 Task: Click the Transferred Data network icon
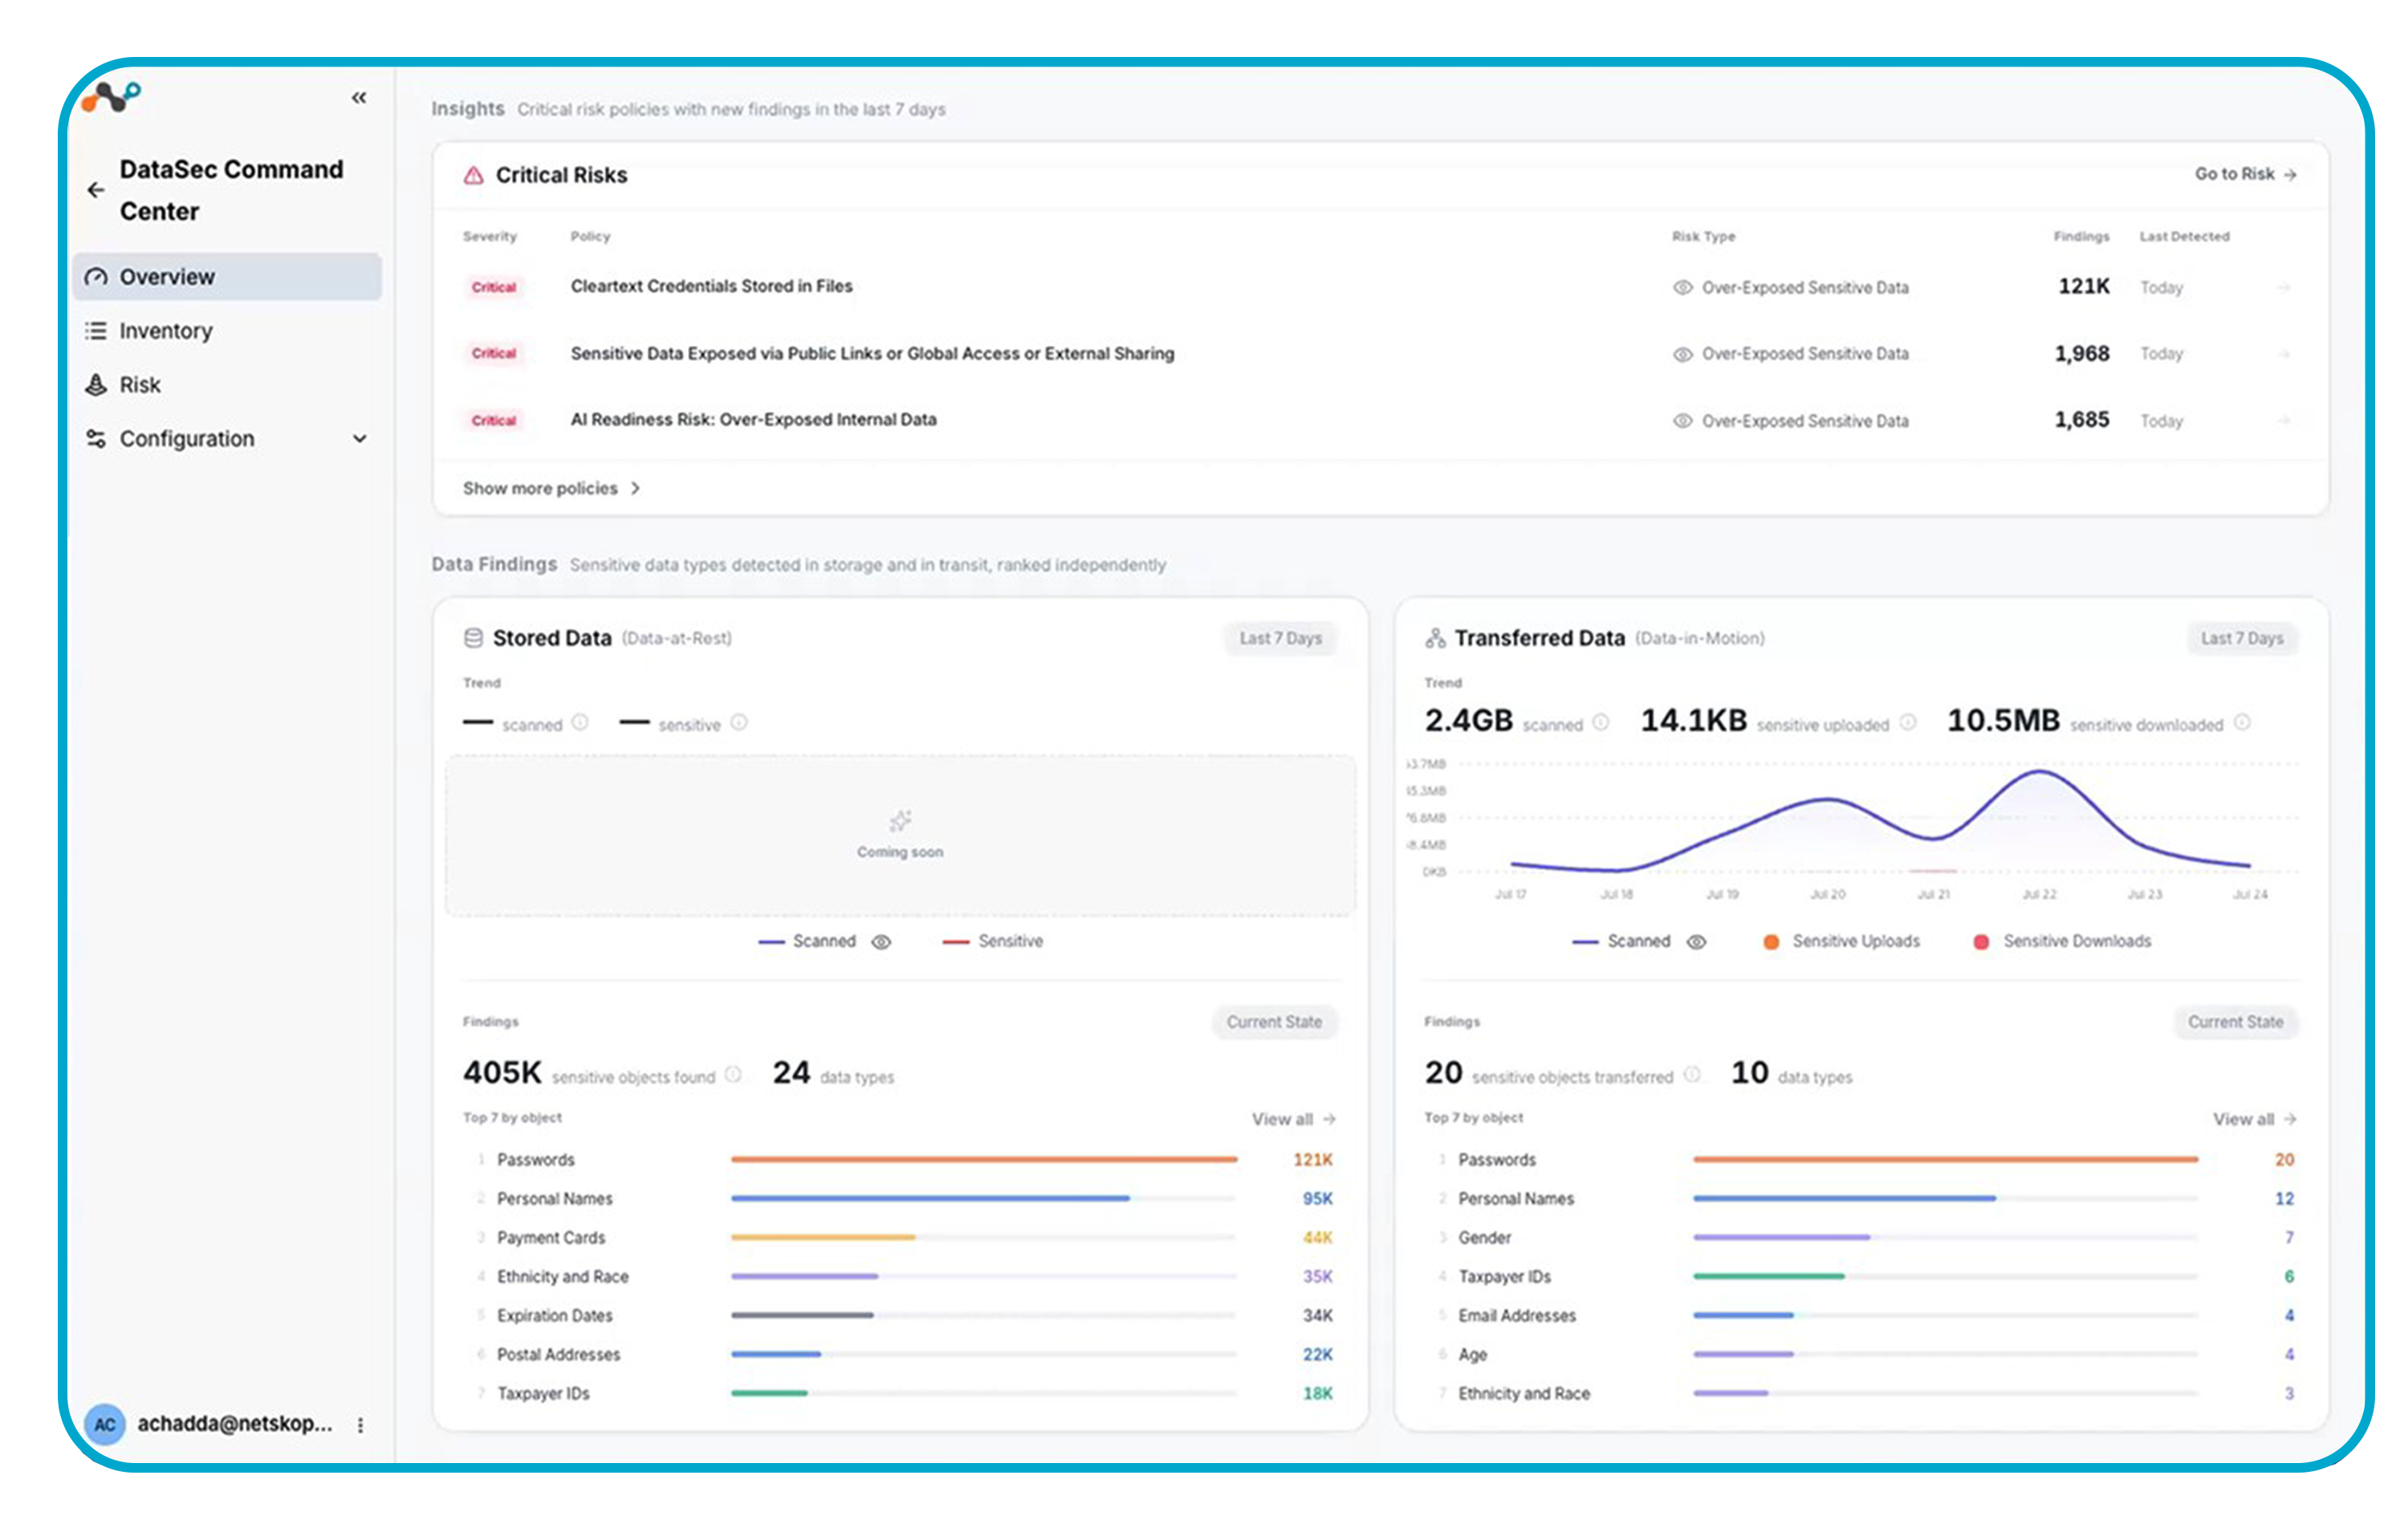(x=1436, y=638)
